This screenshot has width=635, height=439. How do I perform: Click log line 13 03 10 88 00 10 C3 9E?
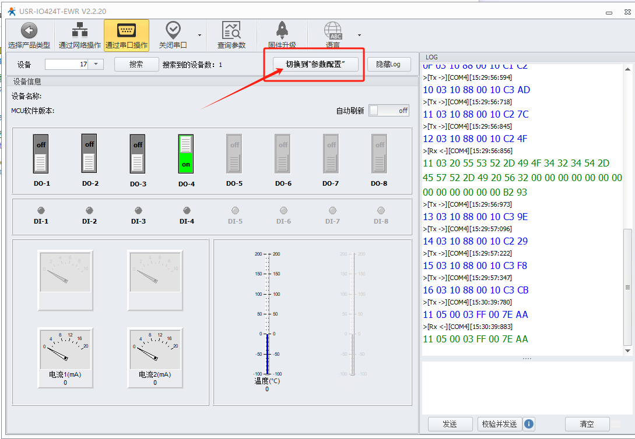pyautogui.click(x=475, y=217)
